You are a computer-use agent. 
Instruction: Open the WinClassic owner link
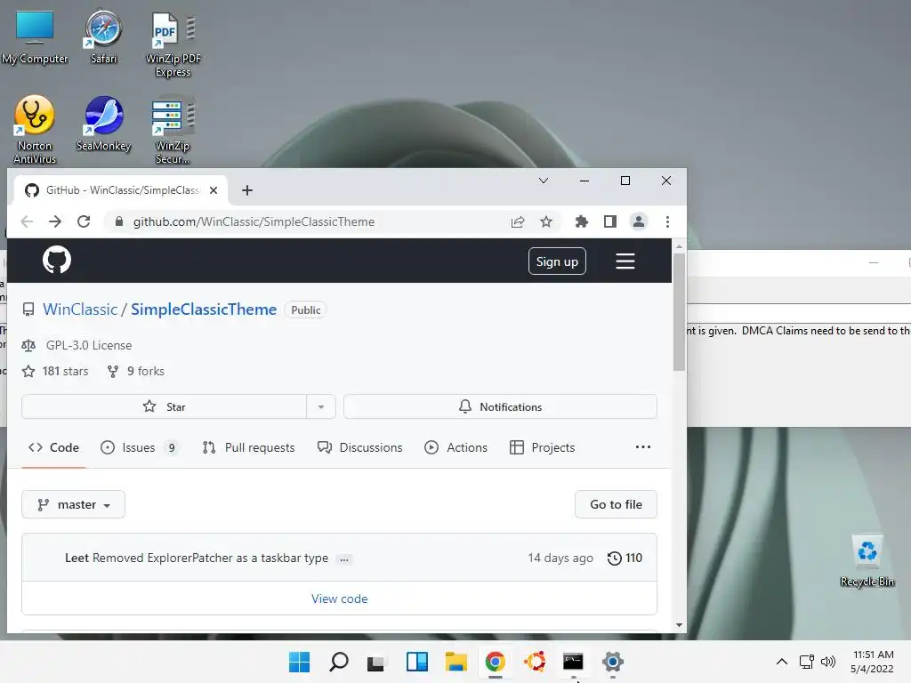tap(80, 309)
